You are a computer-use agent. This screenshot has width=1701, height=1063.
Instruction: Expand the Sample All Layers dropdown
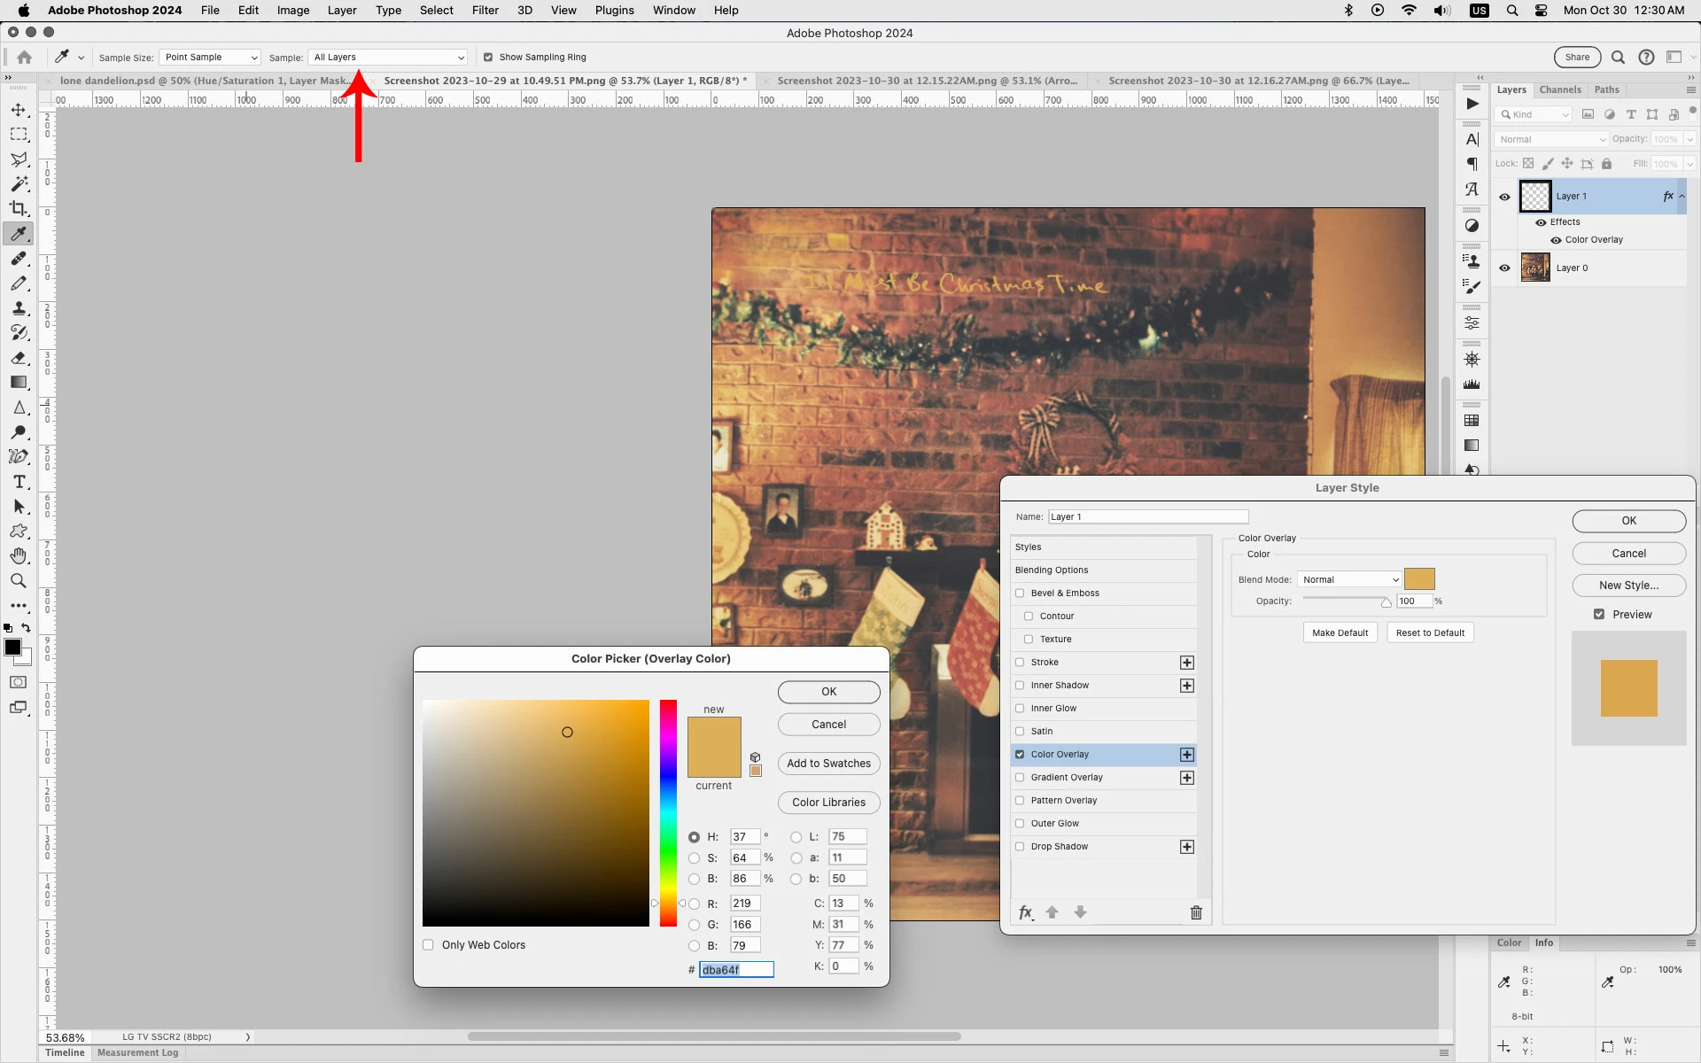[x=388, y=58]
